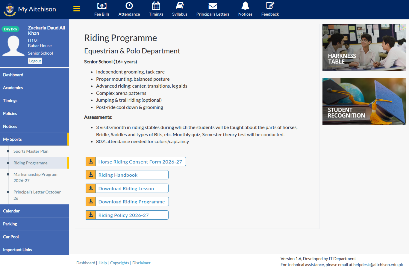Open Car Pool in the sidebar
Image resolution: width=409 pixels, height=270 pixels.
34,237
